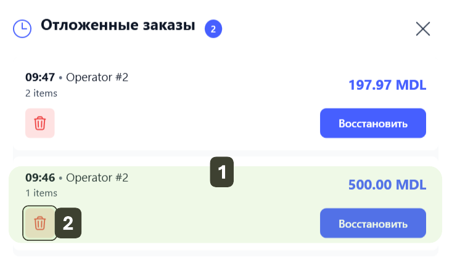Click the blue order count badge
This screenshot has height=271, width=452.
click(213, 28)
